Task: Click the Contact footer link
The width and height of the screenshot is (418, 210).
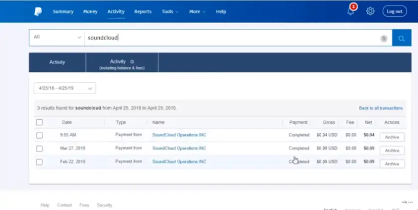Action: point(65,205)
